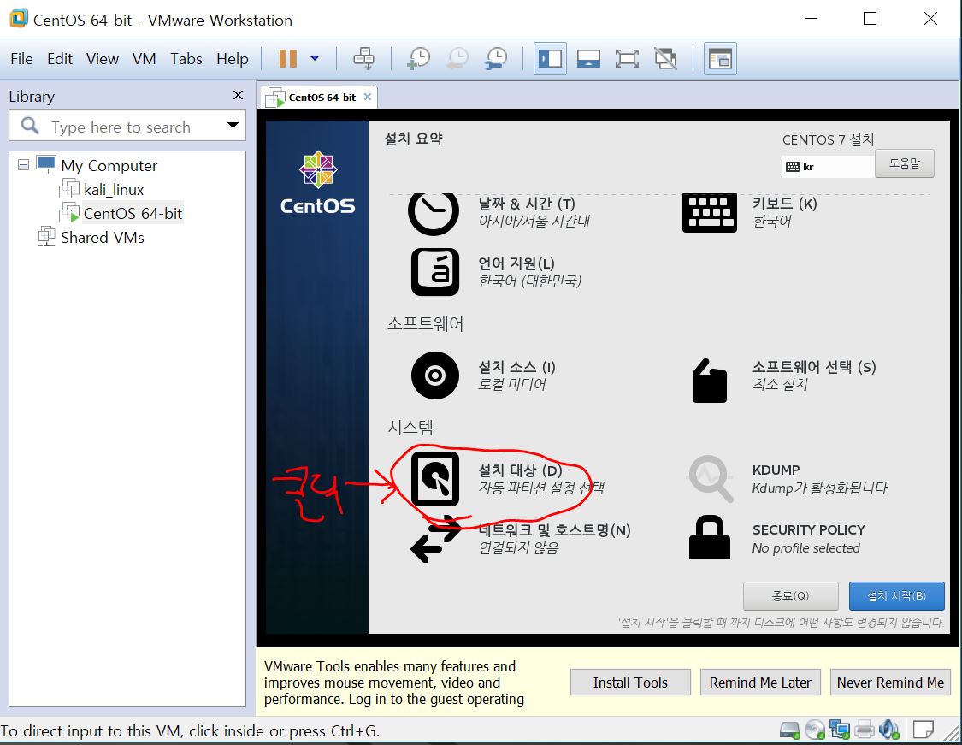Click Remind Me Later button
The height and width of the screenshot is (745, 962).
click(760, 683)
